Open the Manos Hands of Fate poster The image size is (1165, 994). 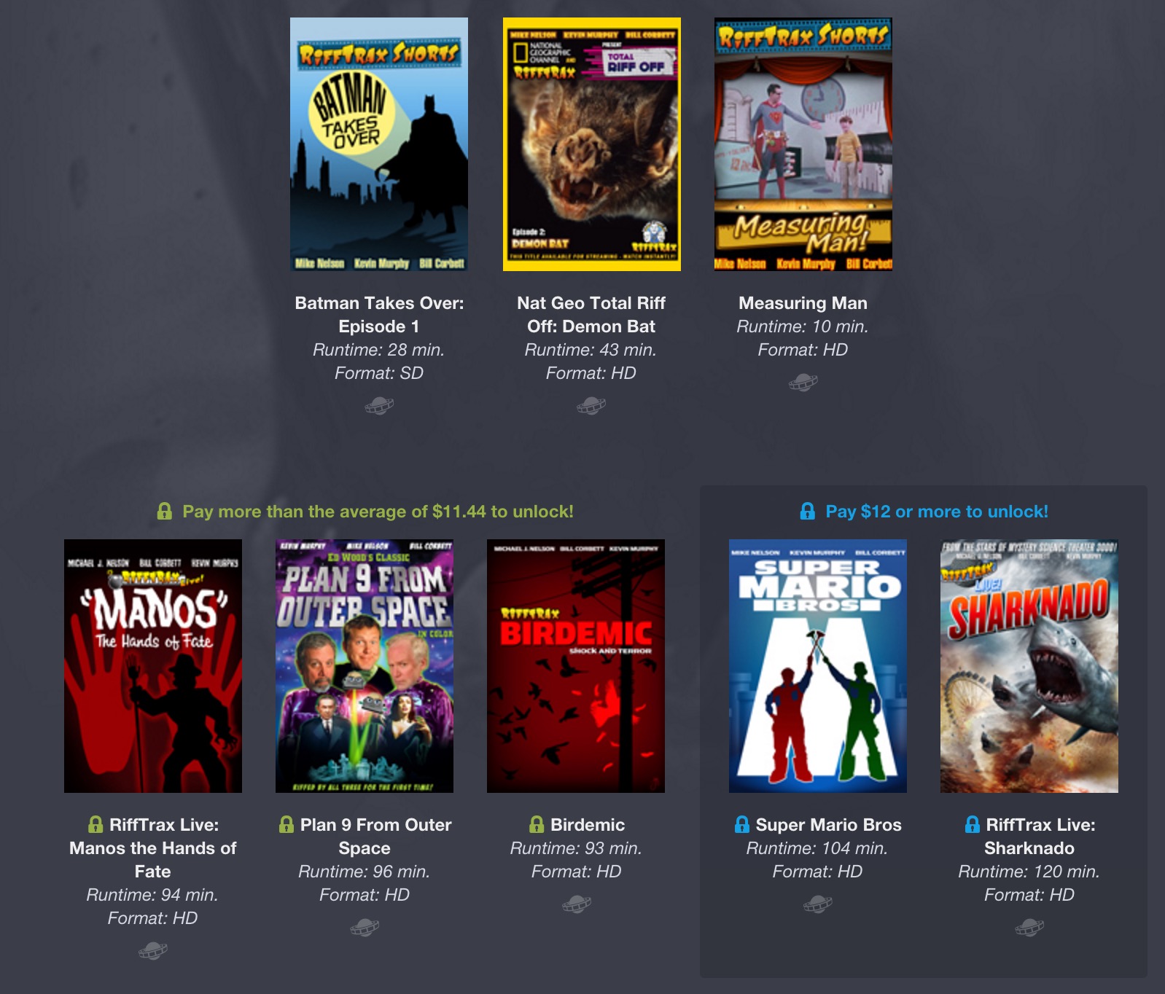point(153,666)
